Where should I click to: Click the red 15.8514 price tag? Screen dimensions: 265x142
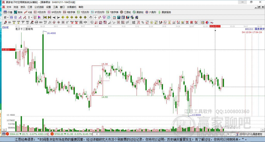pos(9,50)
